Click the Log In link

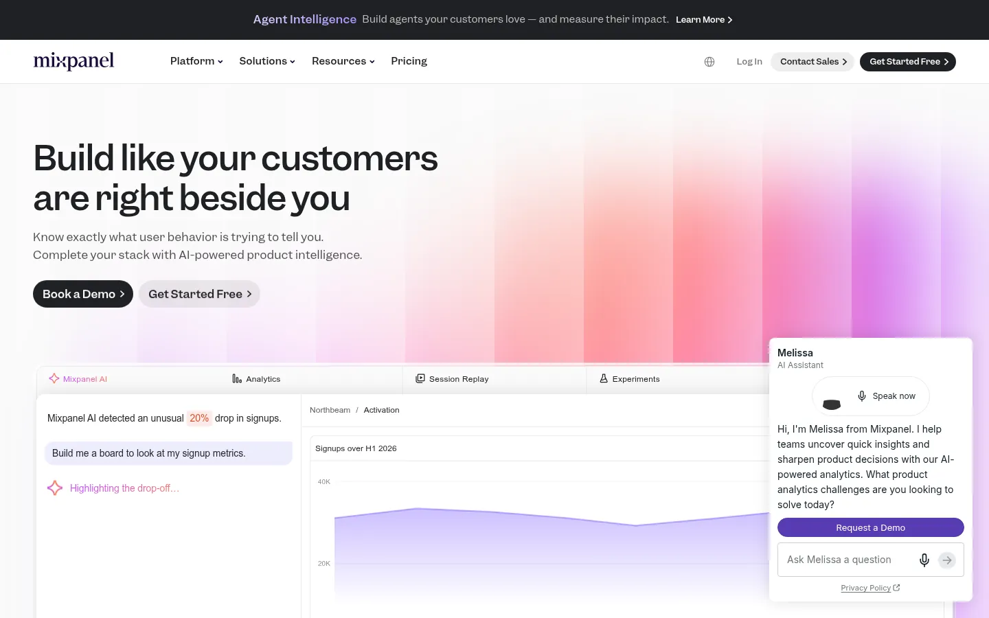(x=749, y=62)
